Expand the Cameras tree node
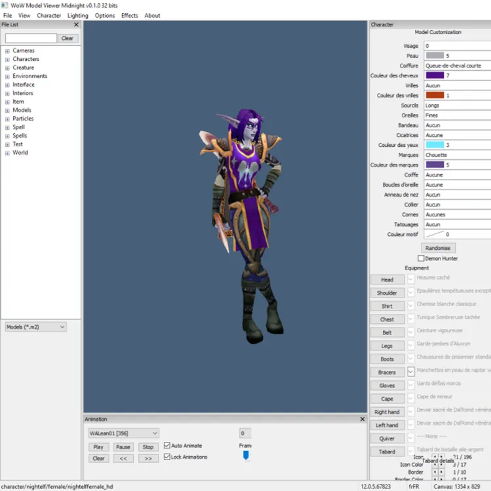The height and width of the screenshot is (491, 491). [7, 50]
